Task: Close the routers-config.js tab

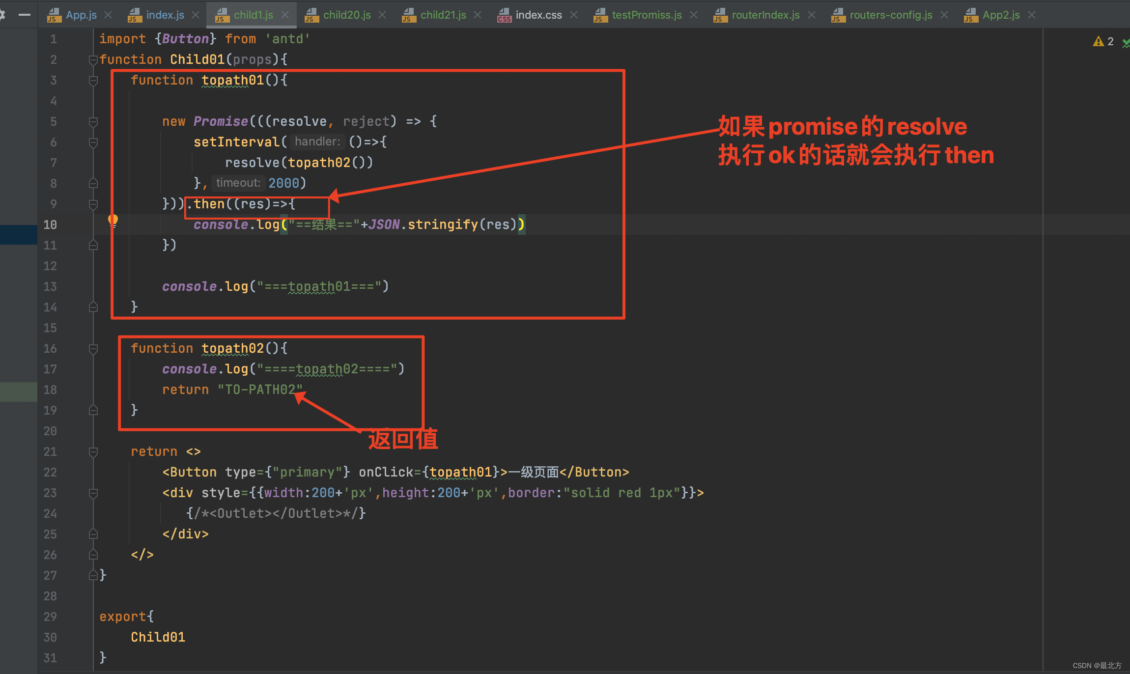Action: click(x=944, y=15)
